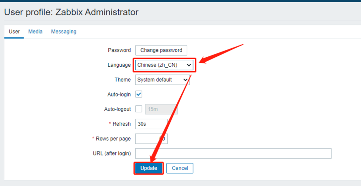This screenshot has height=186, width=361.
Task: Click the Rows per page label
Action: pos(113,139)
